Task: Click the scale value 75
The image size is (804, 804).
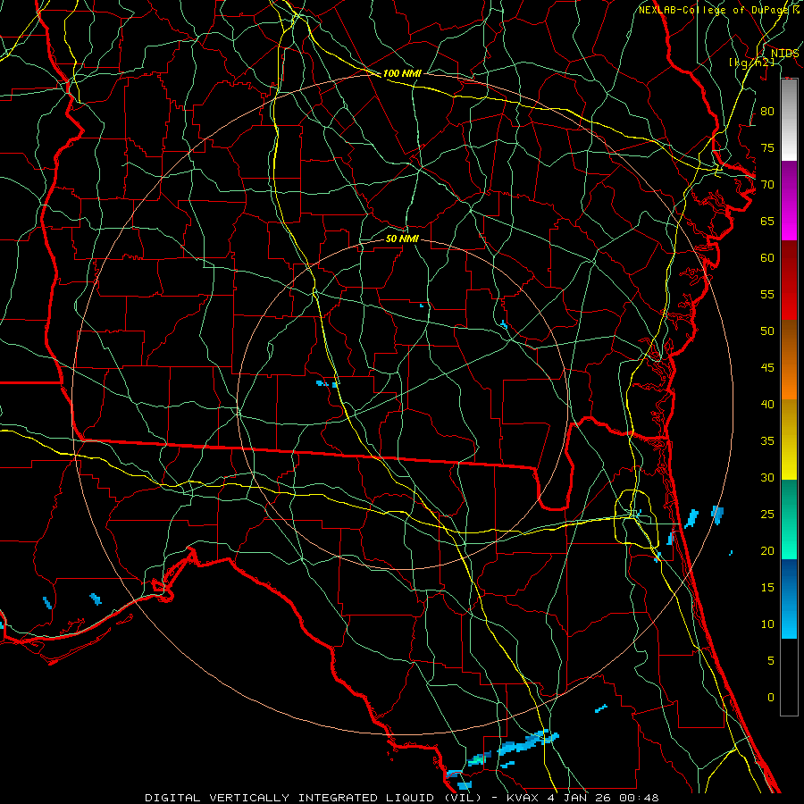Action: [x=767, y=147]
